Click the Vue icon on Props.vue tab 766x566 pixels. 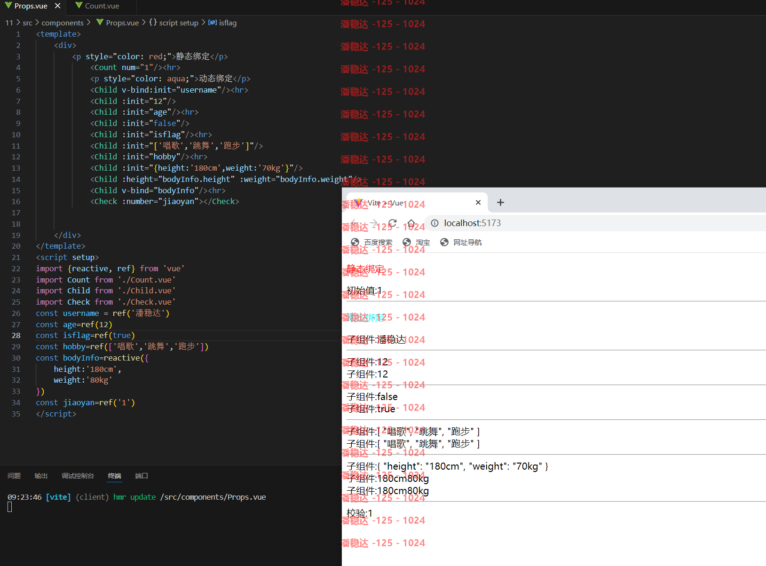tap(8, 6)
